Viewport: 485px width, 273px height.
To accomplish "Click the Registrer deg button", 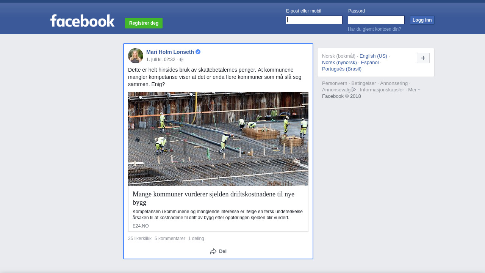I will 144,23.
